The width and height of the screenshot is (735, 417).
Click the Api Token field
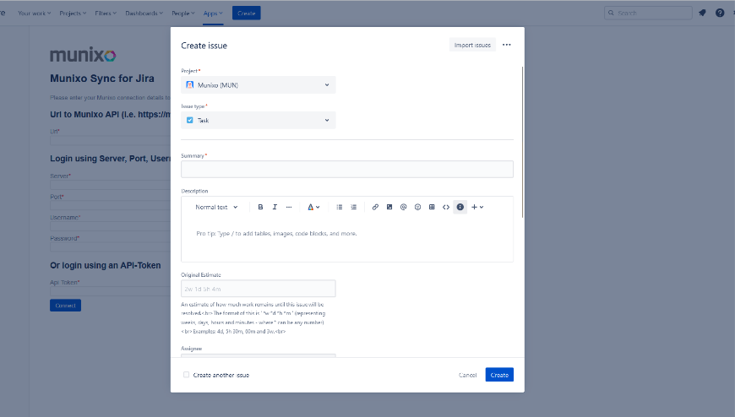(110, 291)
